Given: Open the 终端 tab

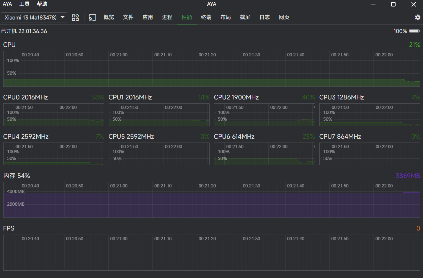Looking at the screenshot, I should click(x=206, y=17).
